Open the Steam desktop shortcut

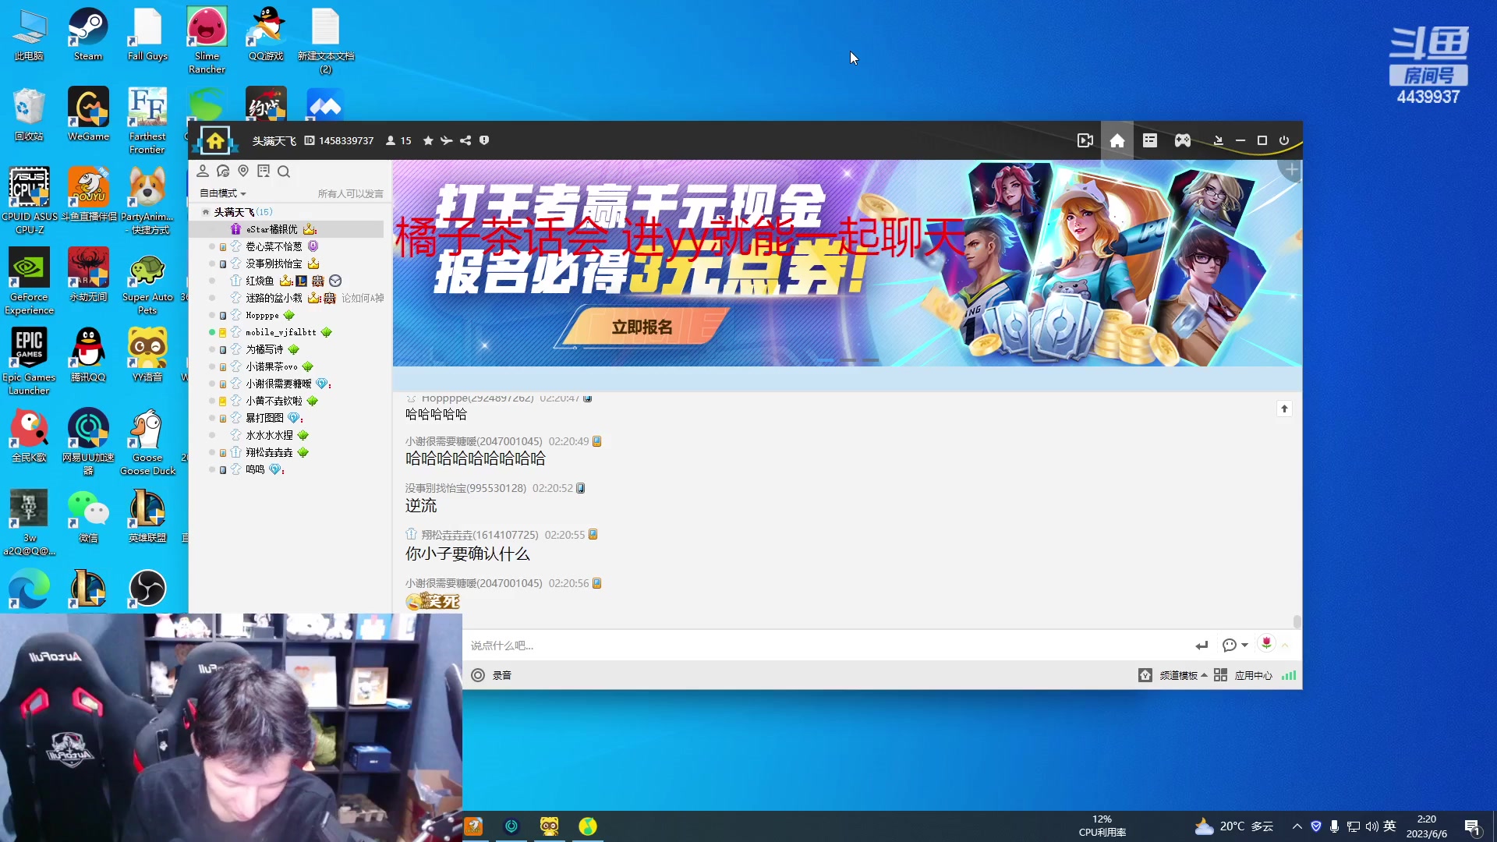88,34
